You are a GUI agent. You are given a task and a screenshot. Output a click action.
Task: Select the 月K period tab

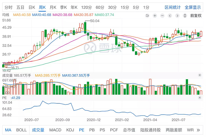53,7
